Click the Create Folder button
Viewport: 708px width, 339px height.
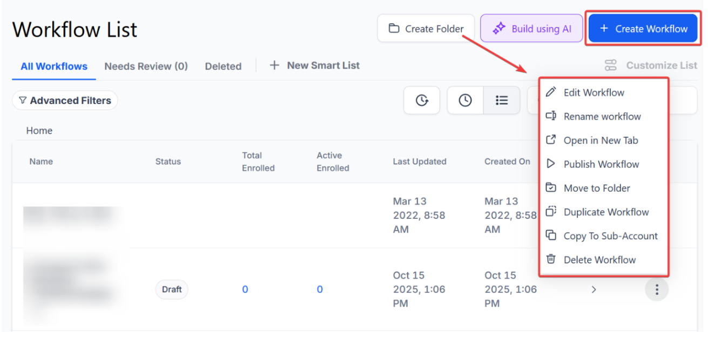click(426, 29)
